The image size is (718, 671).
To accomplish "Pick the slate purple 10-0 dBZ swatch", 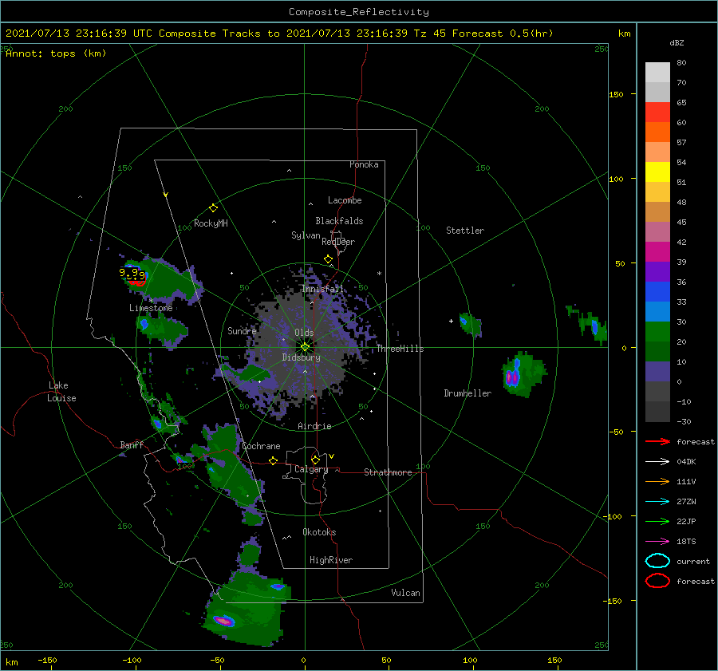I will pos(657,372).
